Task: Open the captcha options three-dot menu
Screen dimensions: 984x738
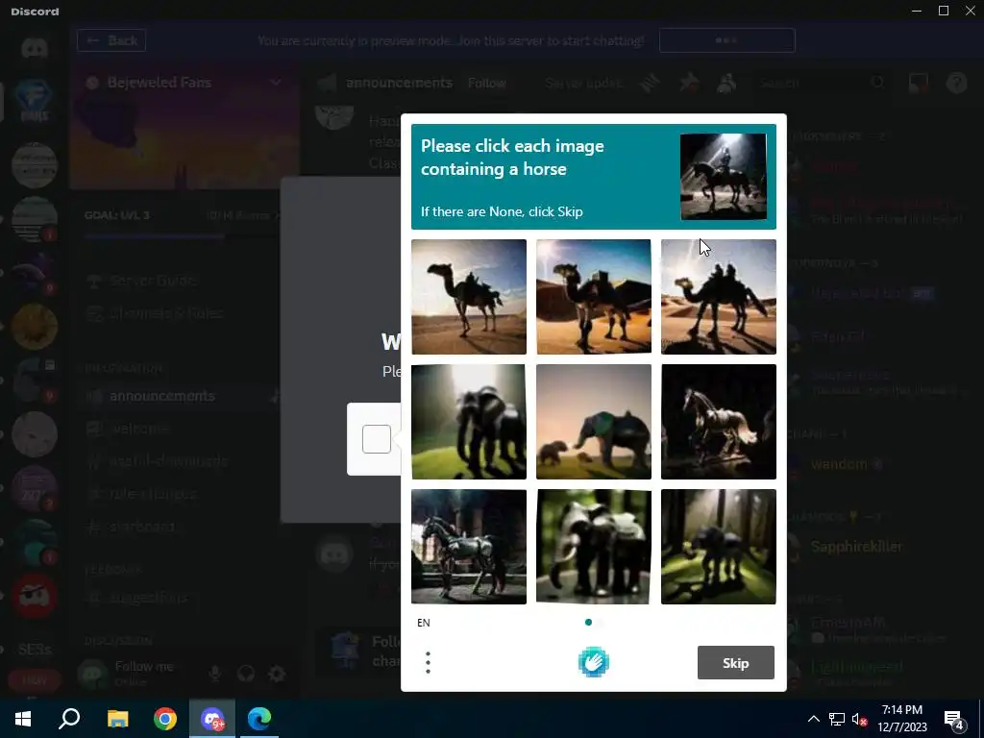Action: [x=428, y=663]
